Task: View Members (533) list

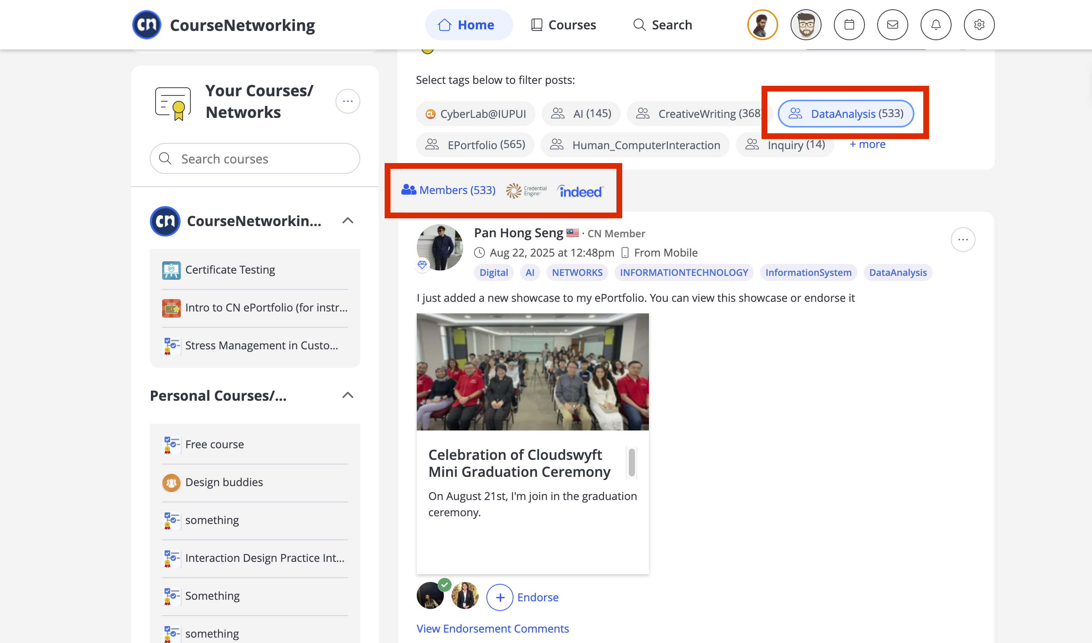Action: pyautogui.click(x=448, y=190)
